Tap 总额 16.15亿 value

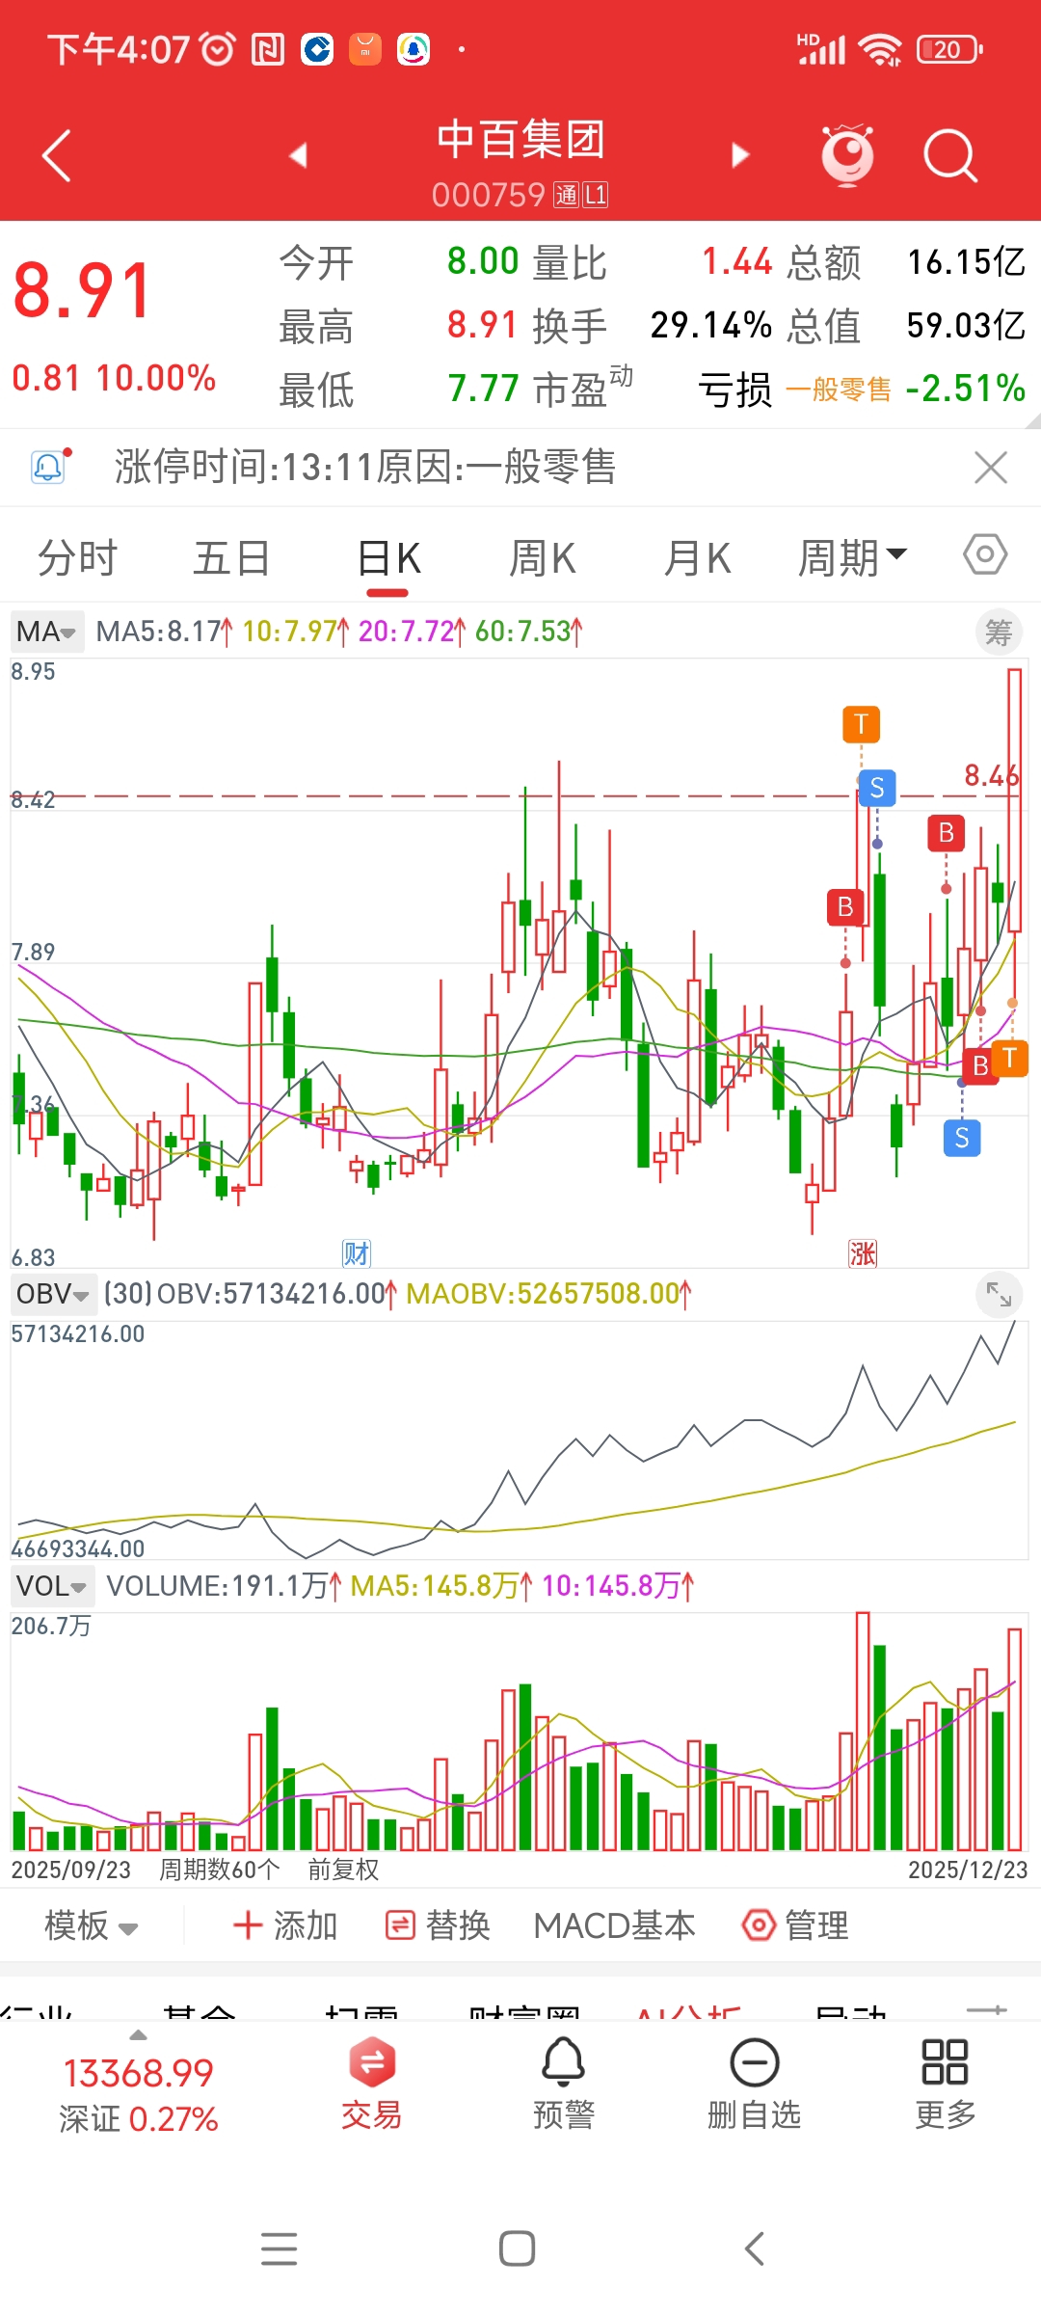[966, 262]
